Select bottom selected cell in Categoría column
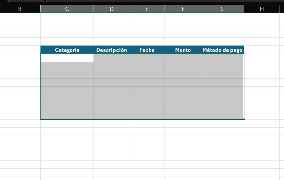284x180 pixels. click(67, 115)
